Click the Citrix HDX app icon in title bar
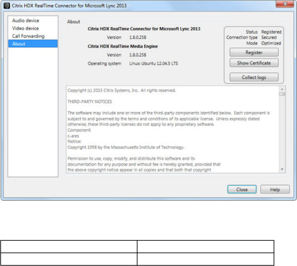297x266 pixels. 7,6
